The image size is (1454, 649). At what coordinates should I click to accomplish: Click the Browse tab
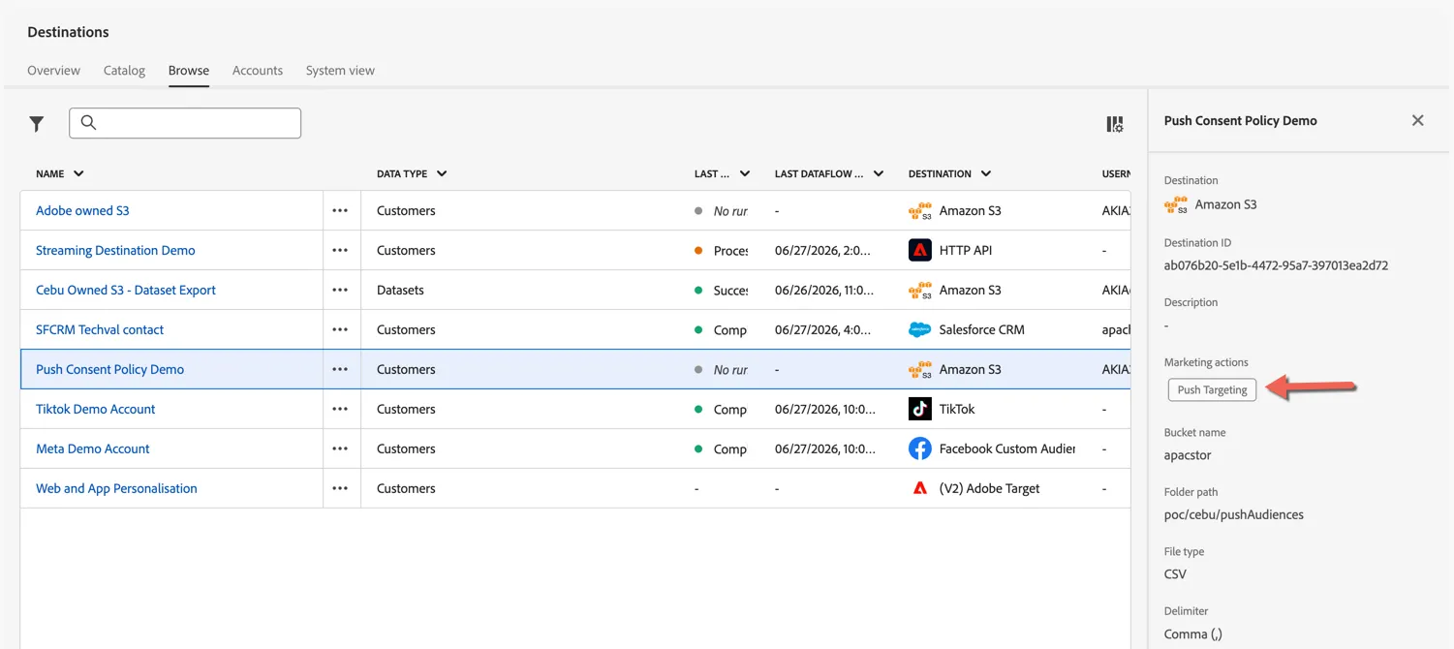point(189,71)
